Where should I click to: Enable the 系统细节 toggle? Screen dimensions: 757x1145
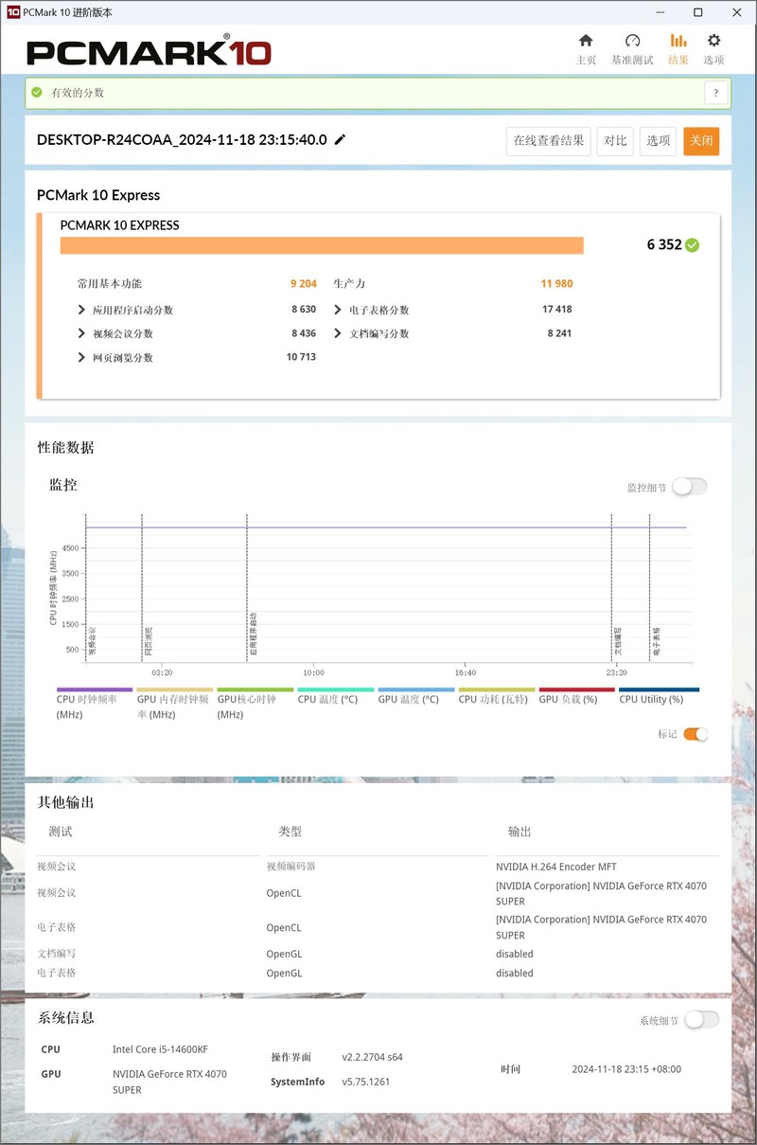click(701, 1020)
